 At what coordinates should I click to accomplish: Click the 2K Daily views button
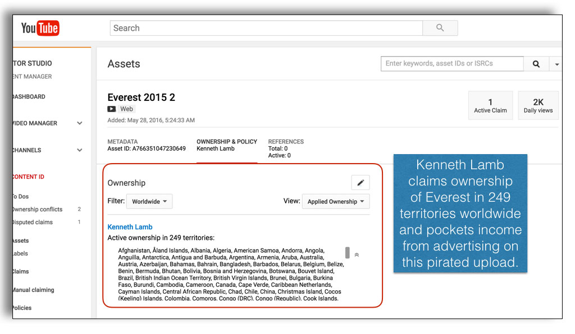538,105
